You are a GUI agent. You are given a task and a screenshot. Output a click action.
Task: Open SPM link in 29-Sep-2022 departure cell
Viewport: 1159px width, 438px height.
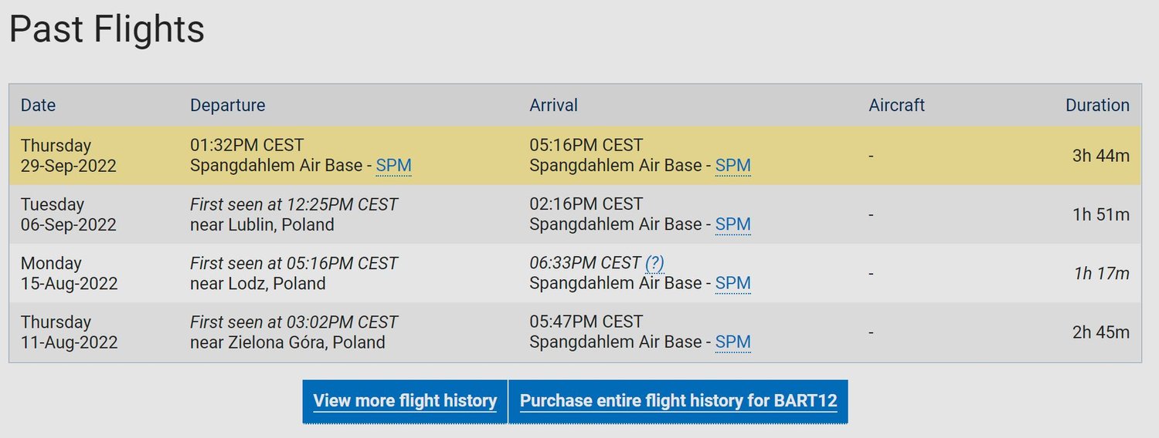click(393, 166)
